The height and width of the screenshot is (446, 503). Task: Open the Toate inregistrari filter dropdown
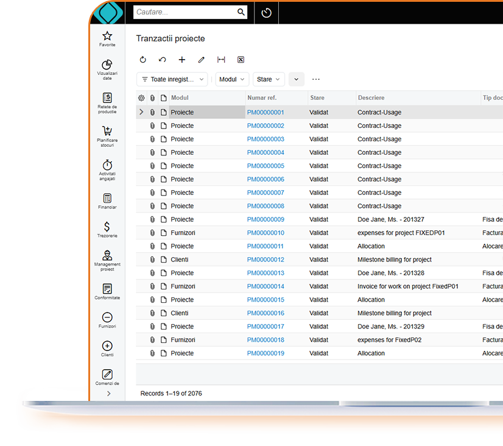click(172, 79)
